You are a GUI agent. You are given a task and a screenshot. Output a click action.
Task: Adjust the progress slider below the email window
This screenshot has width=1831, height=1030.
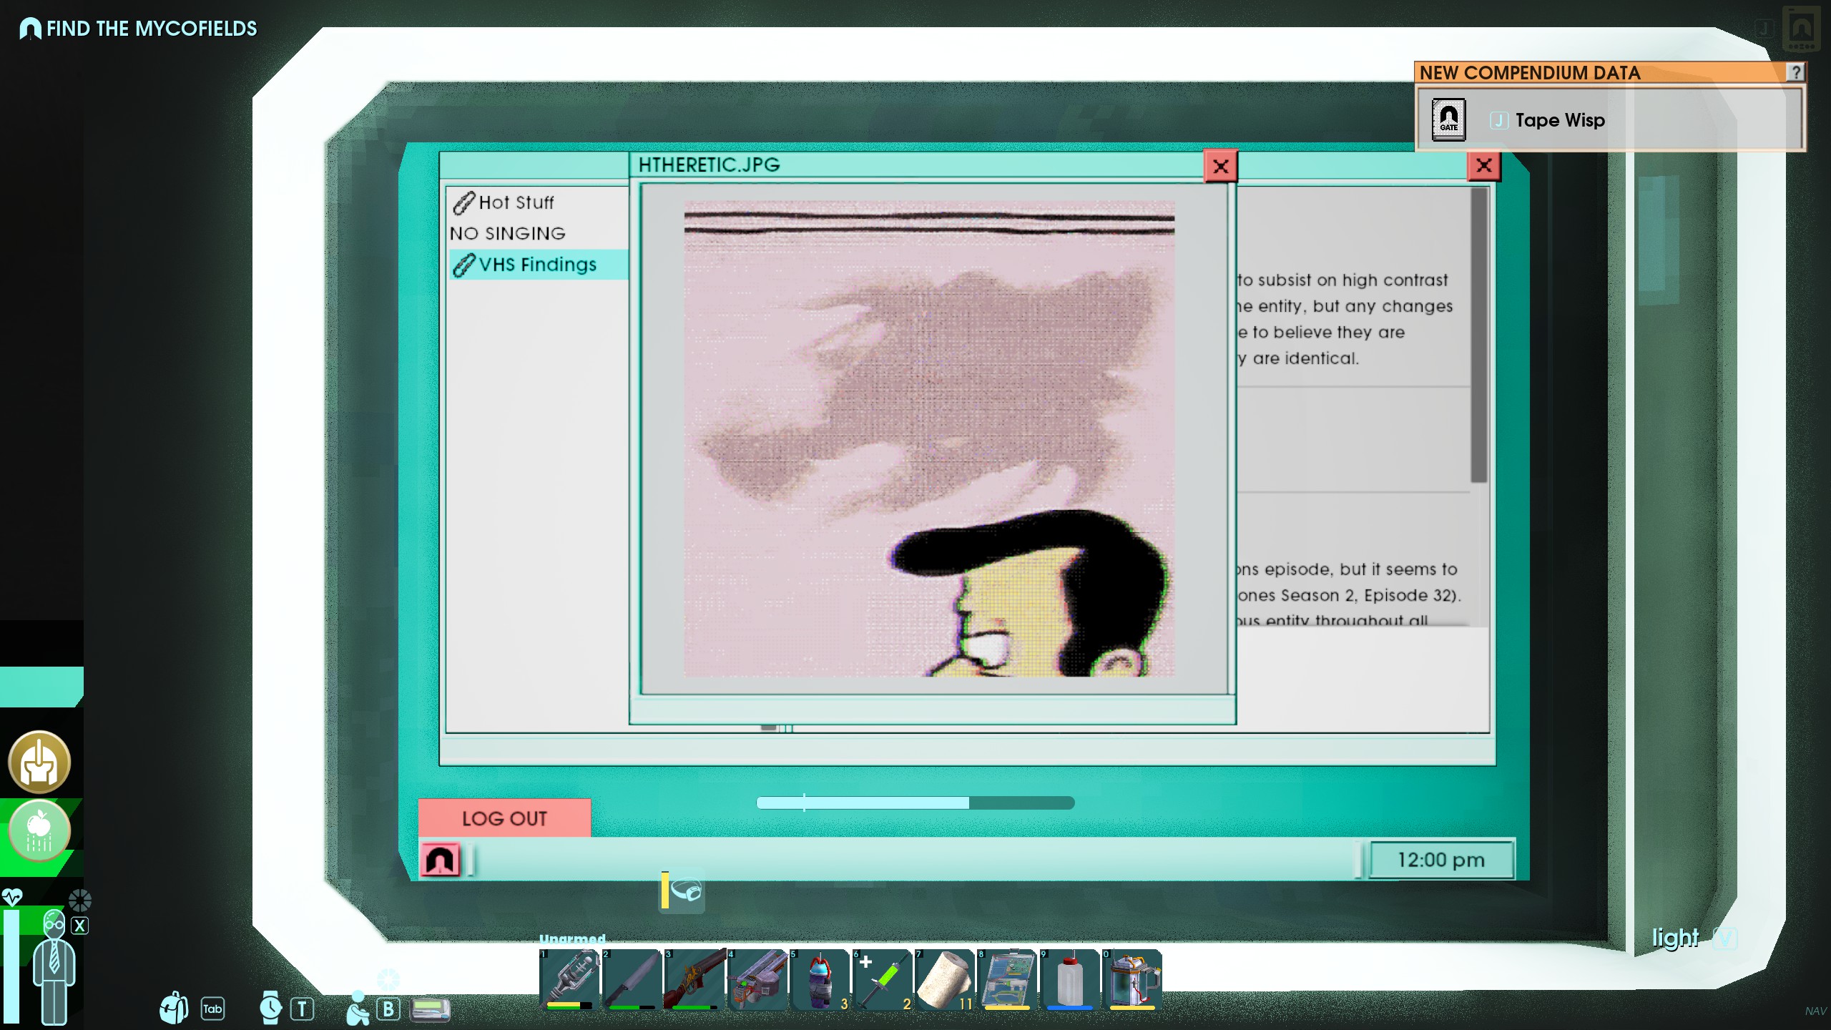[915, 803]
